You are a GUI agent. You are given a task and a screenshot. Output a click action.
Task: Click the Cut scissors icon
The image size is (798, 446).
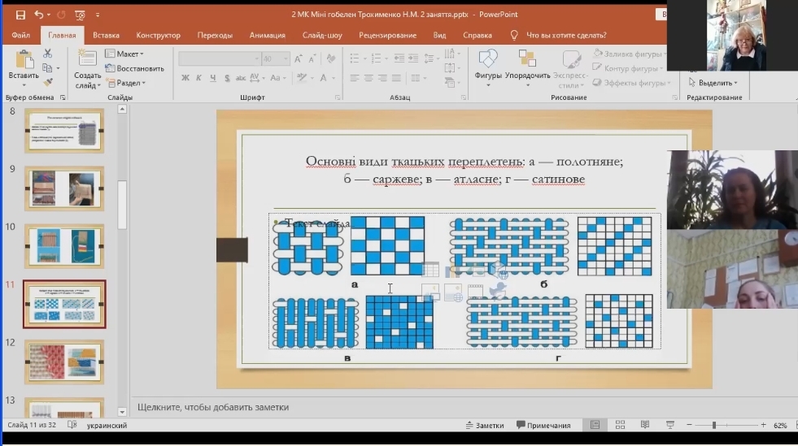[x=47, y=53]
